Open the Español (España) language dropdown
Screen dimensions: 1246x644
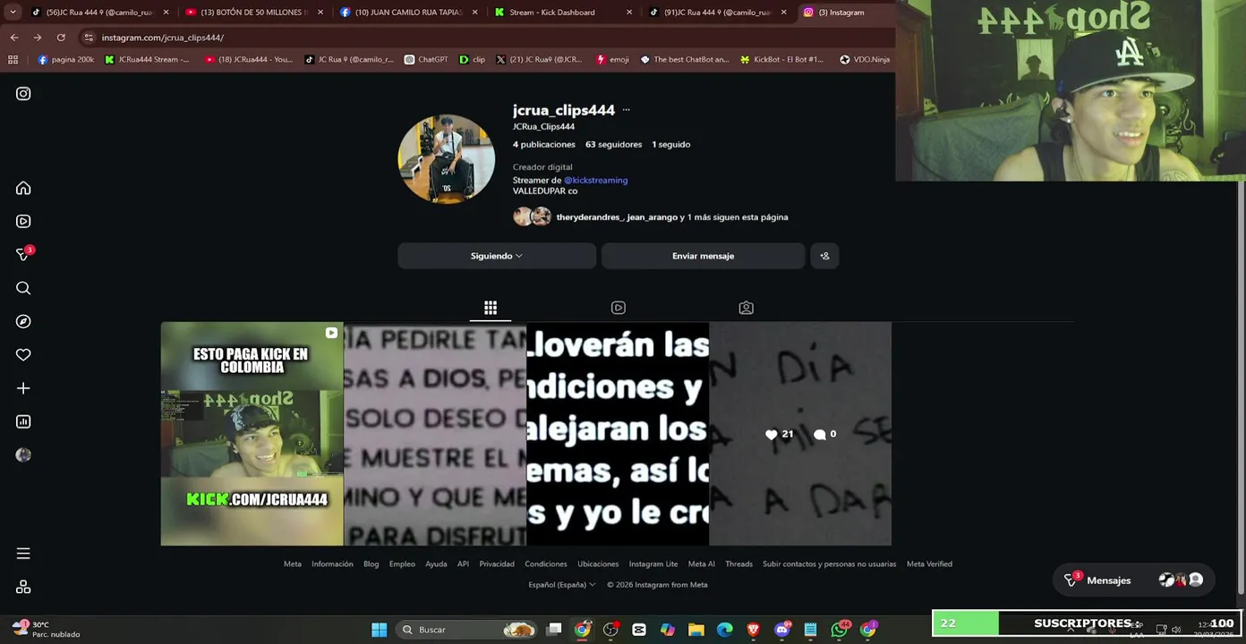point(562,585)
